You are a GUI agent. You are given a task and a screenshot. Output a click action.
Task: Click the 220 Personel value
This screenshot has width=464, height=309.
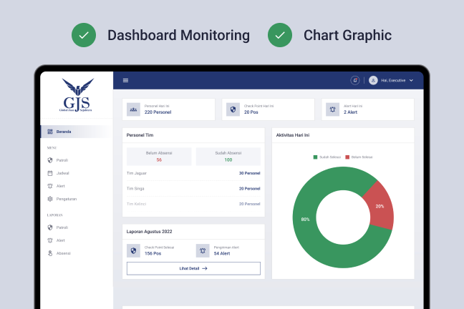(158, 112)
